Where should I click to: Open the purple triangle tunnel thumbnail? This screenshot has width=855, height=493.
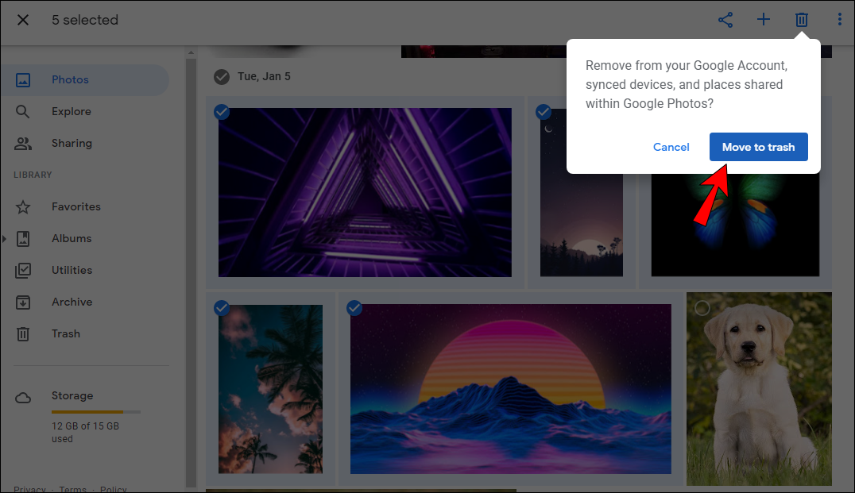(365, 192)
